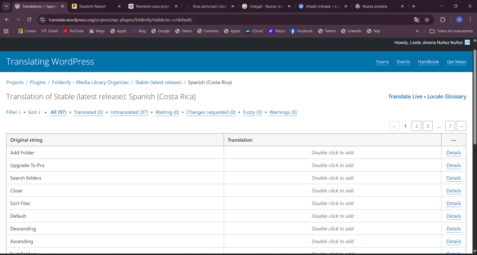The width and height of the screenshot is (477, 255).
Task: Open the Google Translate icon in address bar
Action: pyautogui.click(x=417, y=20)
